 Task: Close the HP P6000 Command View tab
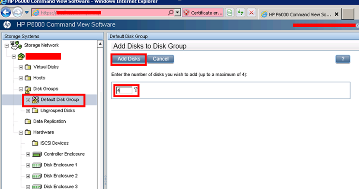337,14
